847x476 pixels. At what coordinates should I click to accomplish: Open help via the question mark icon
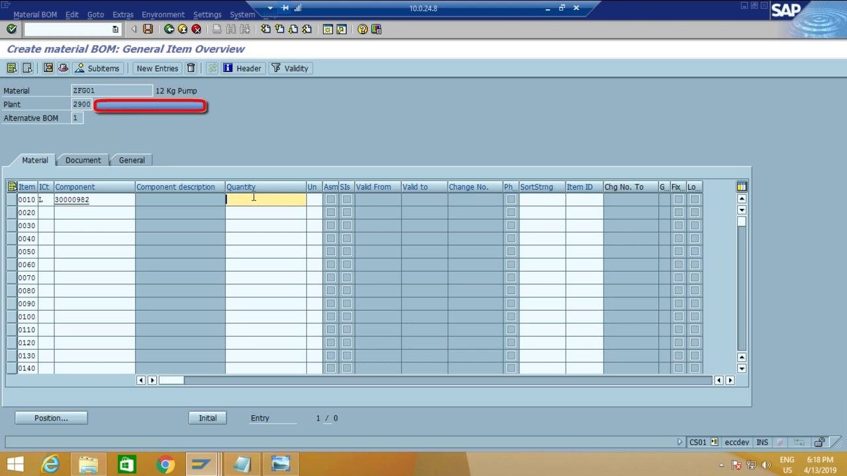[x=363, y=29]
